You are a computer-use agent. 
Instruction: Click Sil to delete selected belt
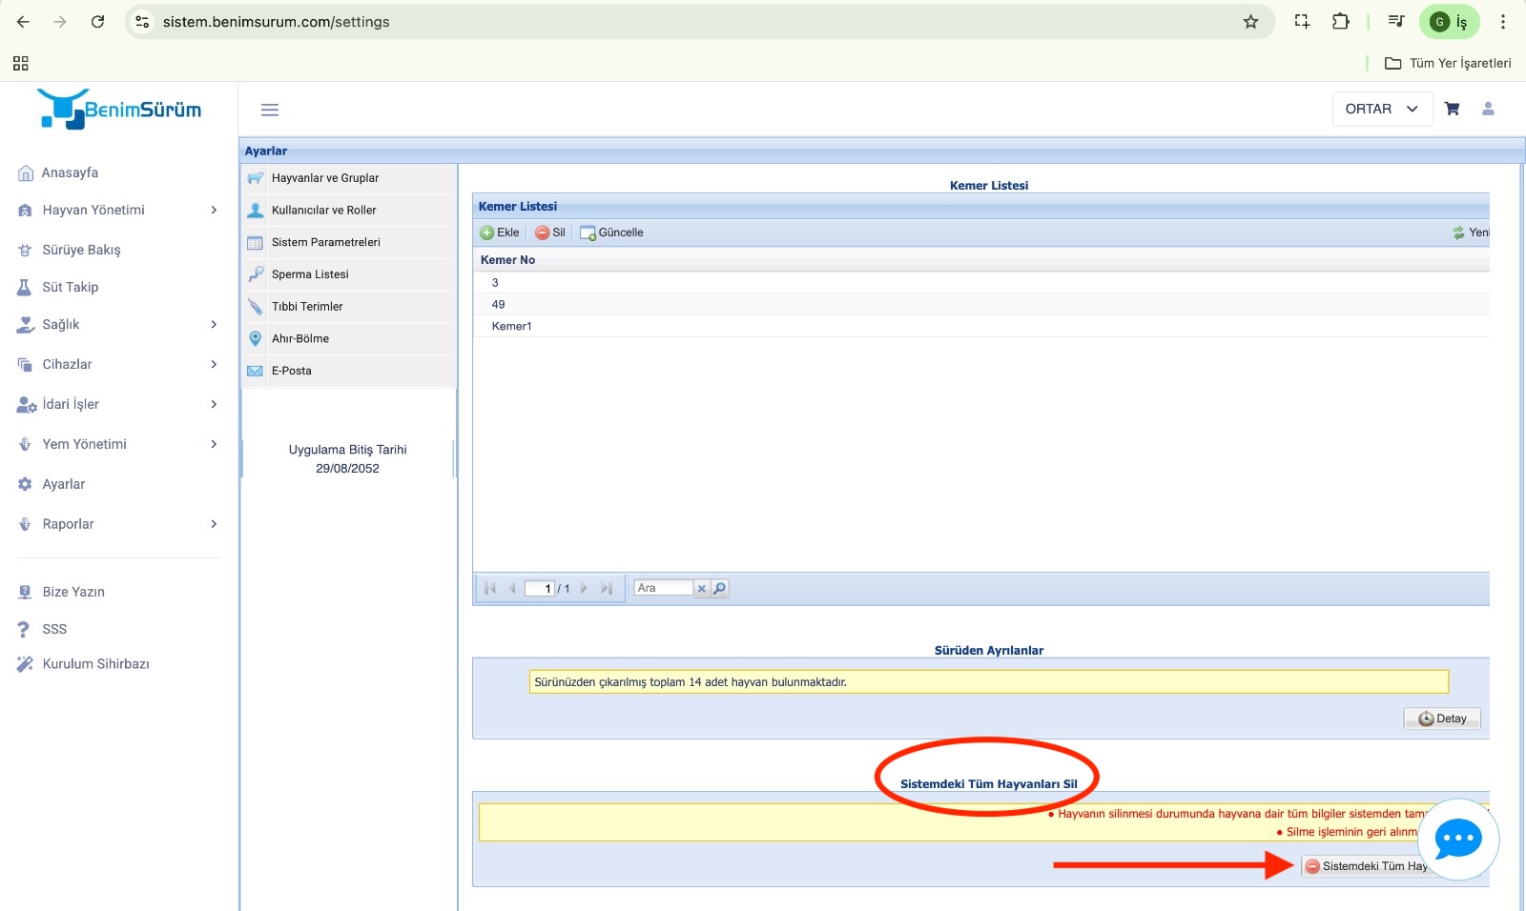pyautogui.click(x=550, y=233)
